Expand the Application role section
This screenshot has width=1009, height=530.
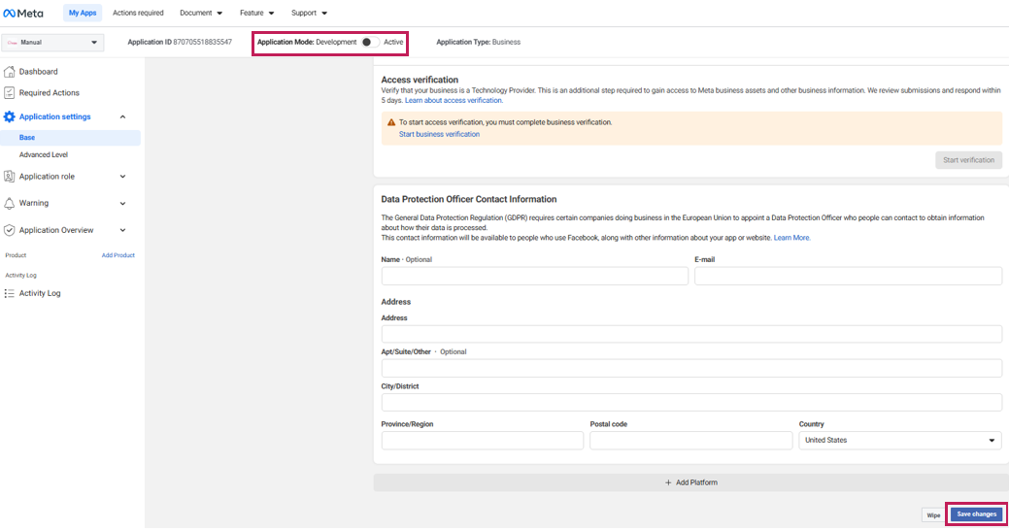122,177
